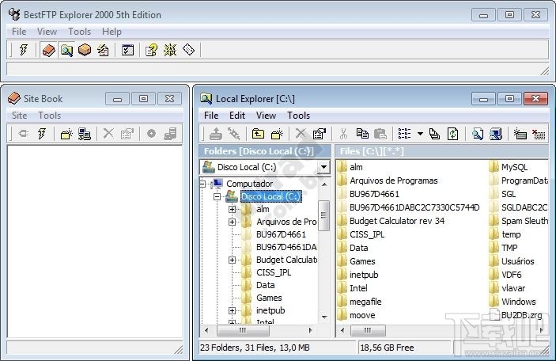The image size is (556, 361).
Task: Click the search computer icon in Local Explorer
Action: coord(496,134)
